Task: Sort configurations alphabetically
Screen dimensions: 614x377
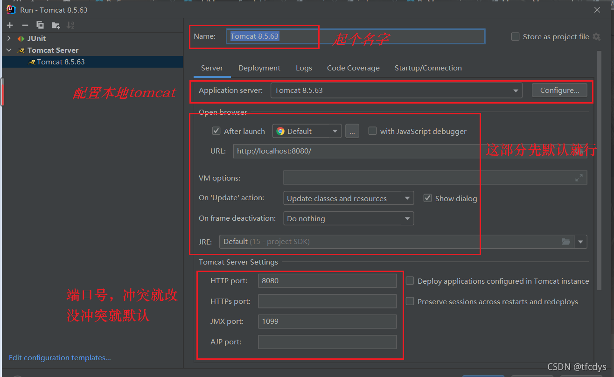Action: (70, 25)
